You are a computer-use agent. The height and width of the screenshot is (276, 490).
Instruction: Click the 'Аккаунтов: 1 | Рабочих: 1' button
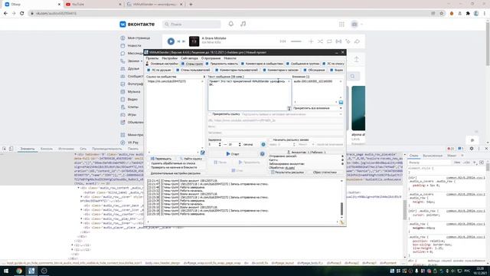point(306,152)
